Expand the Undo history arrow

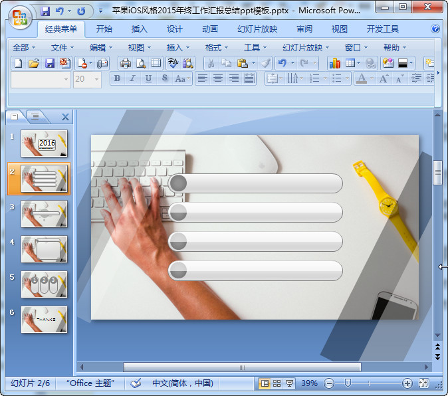pos(293,63)
